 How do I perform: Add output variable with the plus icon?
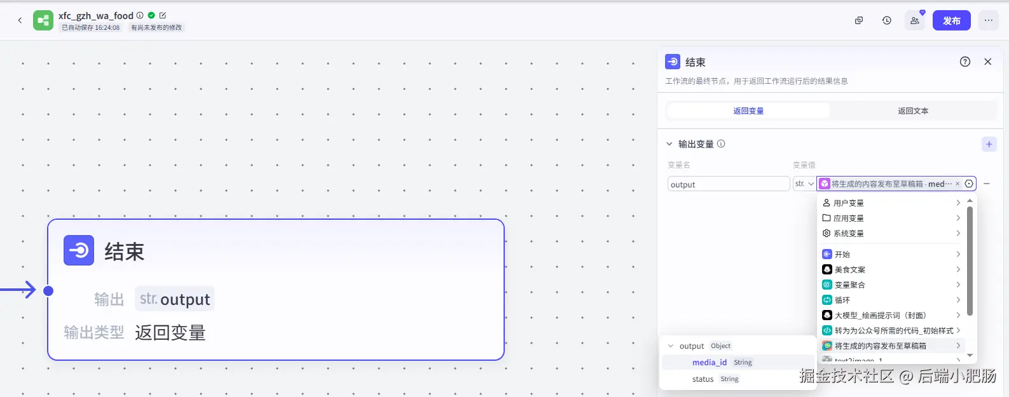989,144
